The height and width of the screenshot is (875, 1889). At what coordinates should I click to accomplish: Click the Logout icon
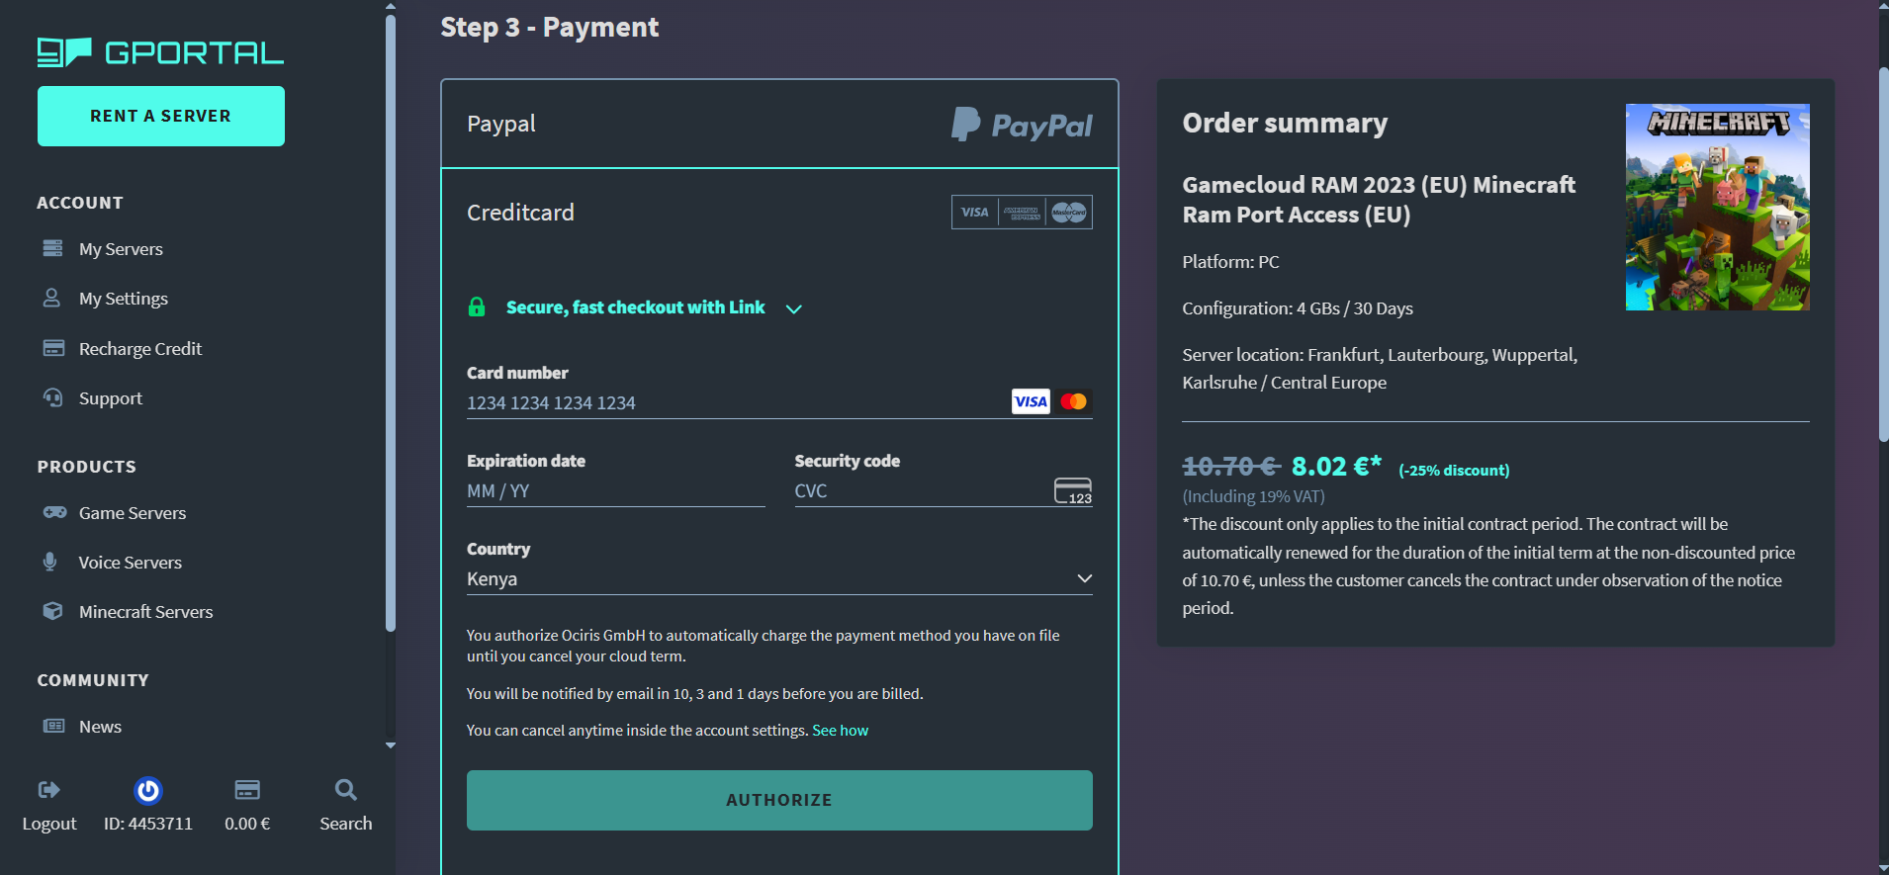49,789
